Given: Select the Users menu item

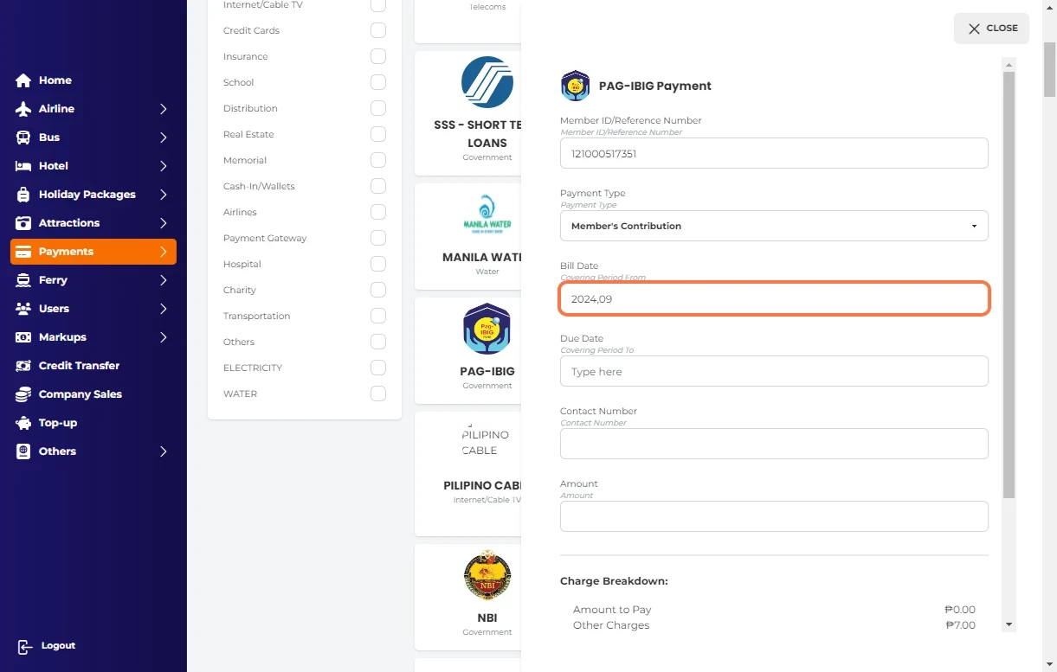Looking at the screenshot, I should click(54, 309).
